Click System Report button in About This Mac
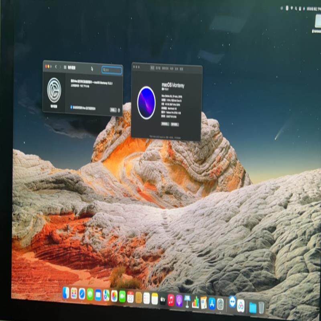 pyautogui.click(x=165, y=124)
